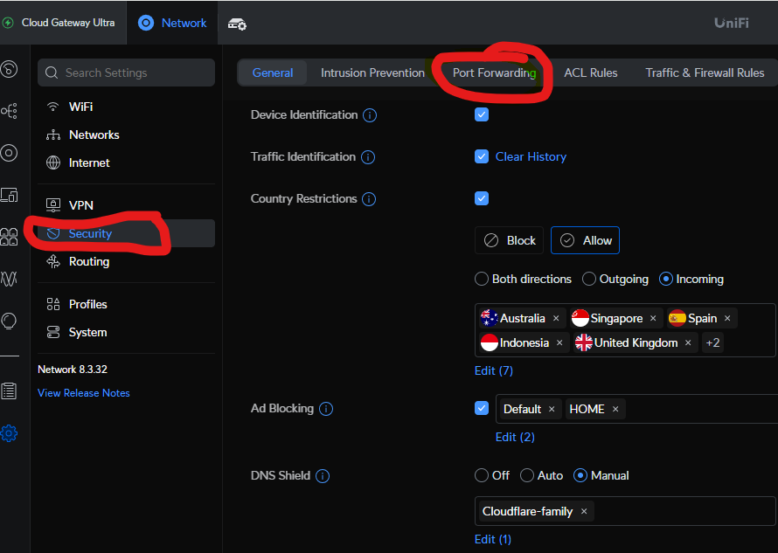This screenshot has height=553, width=778.
Task: Toggle Traffic Identification checkbox
Action: 482,156
